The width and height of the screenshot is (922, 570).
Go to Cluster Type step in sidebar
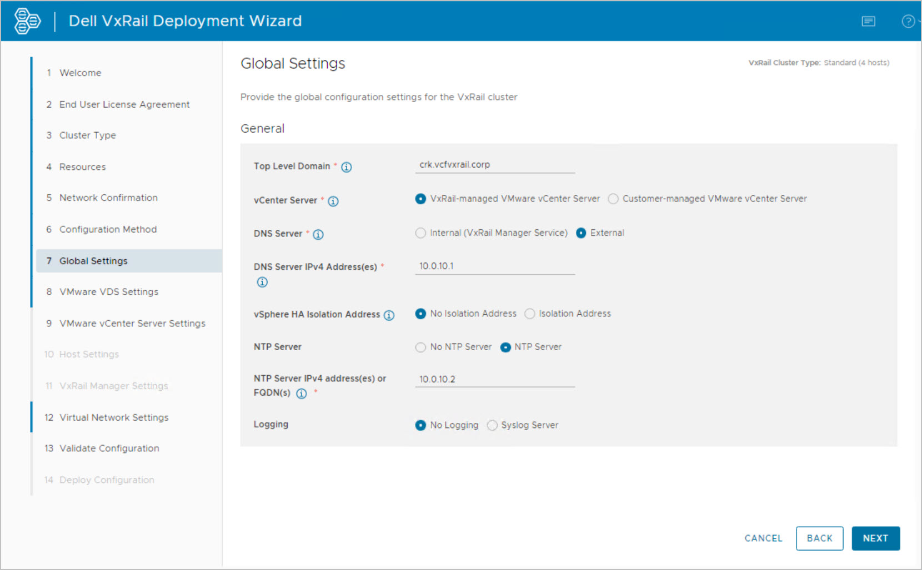point(87,135)
